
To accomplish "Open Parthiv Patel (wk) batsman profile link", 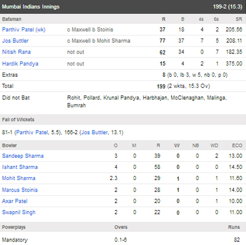I will (24, 30).
